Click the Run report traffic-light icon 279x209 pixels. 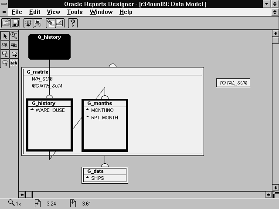click(28, 23)
